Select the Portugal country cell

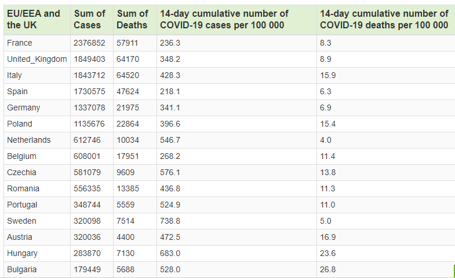[22, 205]
